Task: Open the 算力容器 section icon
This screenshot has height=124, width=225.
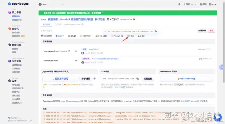Action: click(10, 12)
